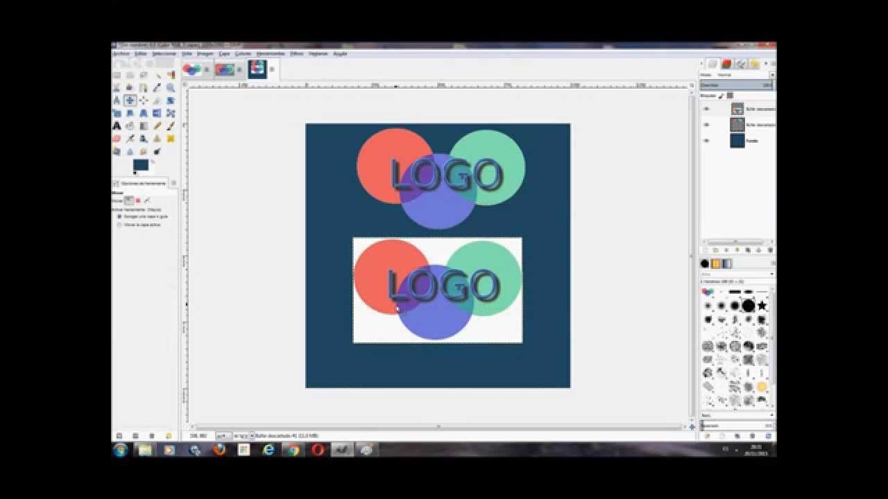This screenshot has height=499, width=888.
Task: Select the Zoom magnifier tool
Action: pos(170,88)
